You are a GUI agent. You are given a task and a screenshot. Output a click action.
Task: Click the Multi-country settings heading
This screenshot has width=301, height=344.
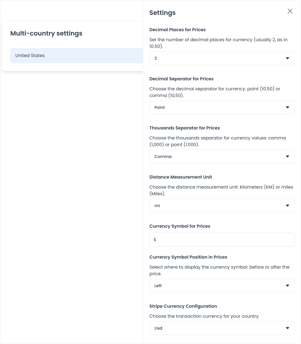click(x=46, y=33)
